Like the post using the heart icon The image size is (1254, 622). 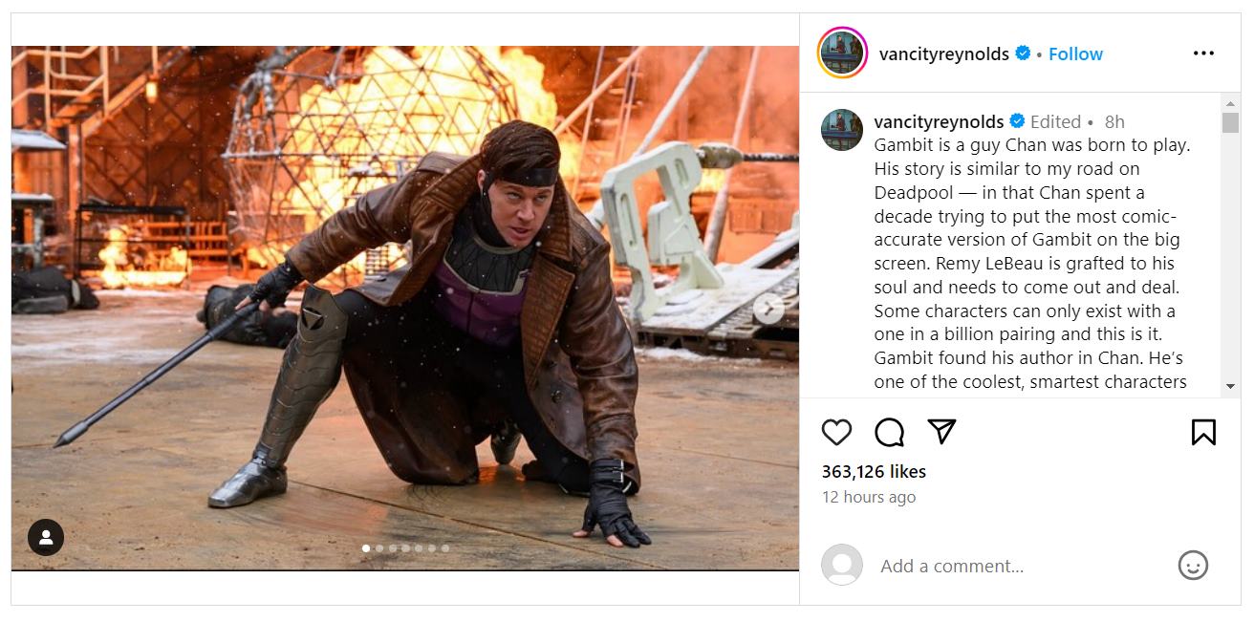click(836, 432)
